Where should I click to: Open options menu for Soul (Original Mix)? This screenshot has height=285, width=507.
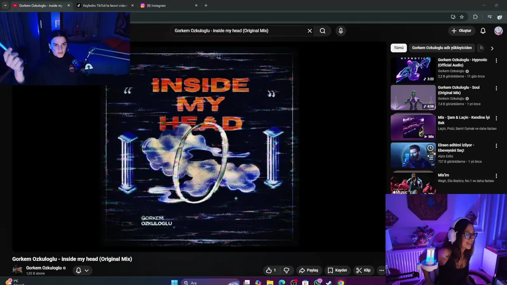tap(496, 88)
